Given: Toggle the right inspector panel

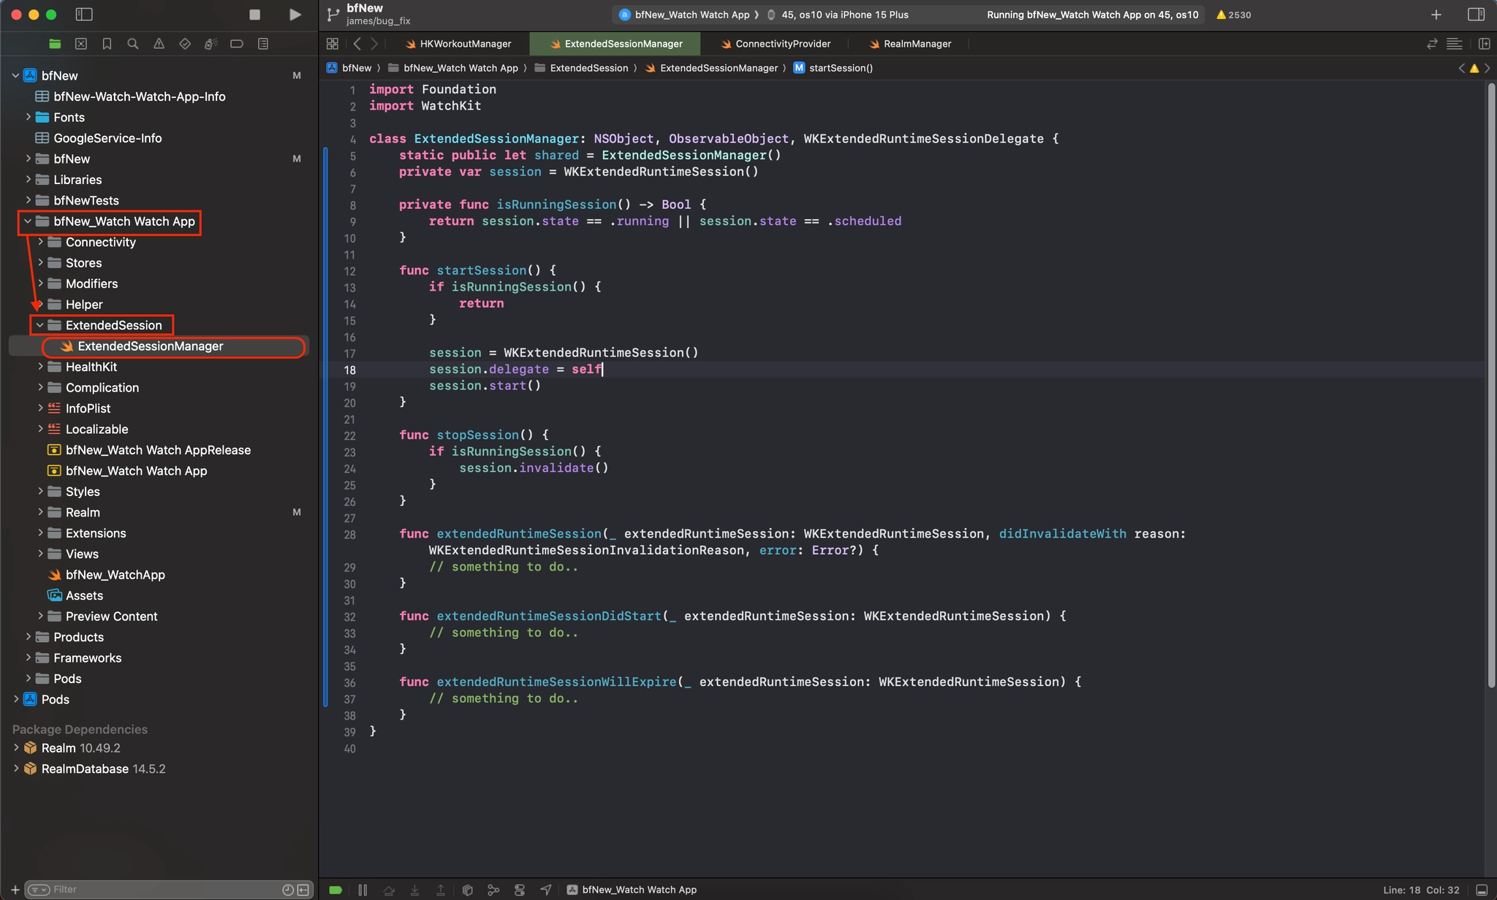Looking at the screenshot, I should coord(1476,15).
